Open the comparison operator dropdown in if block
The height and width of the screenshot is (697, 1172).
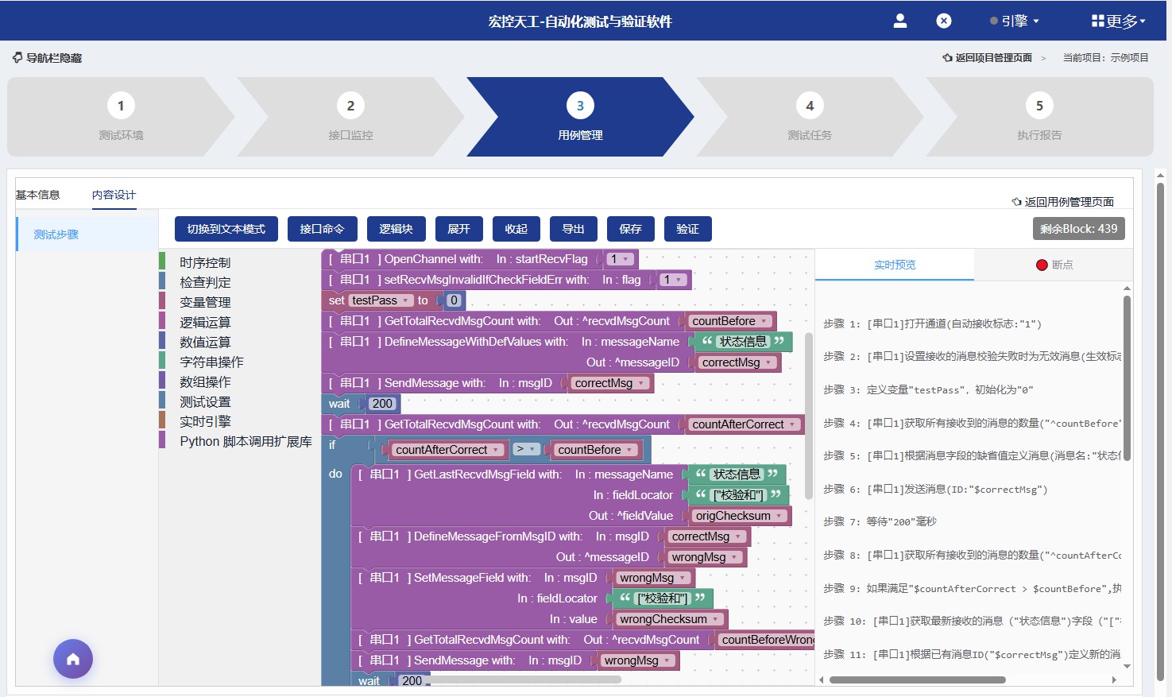coord(525,449)
